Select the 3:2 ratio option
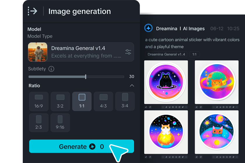This screenshot has width=245, height=163. coord(60,101)
